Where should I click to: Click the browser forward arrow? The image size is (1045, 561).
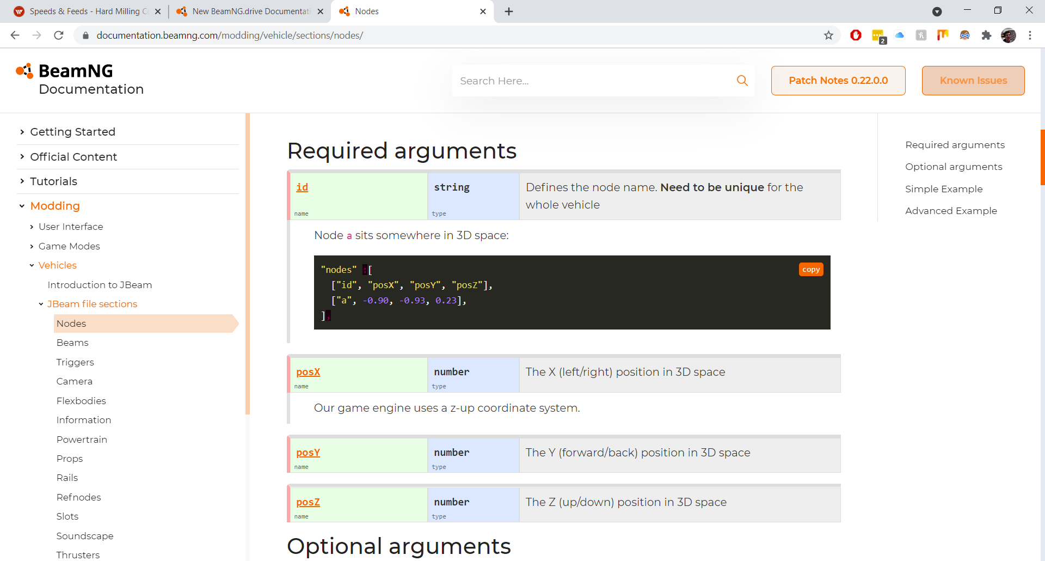click(x=37, y=35)
